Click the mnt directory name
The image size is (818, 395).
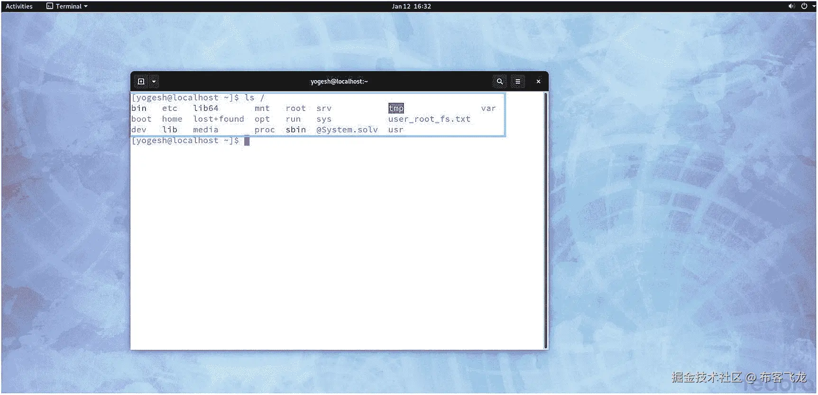pyautogui.click(x=262, y=109)
